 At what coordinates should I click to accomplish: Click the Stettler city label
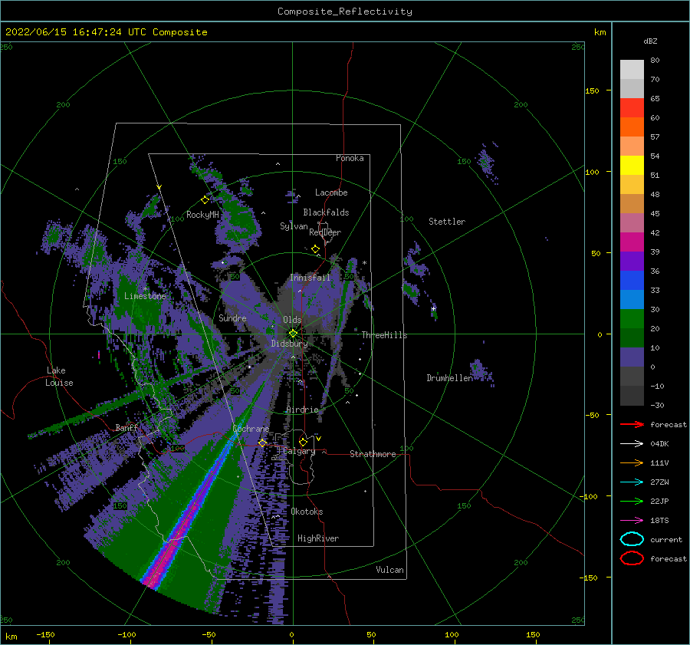[447, 222]
